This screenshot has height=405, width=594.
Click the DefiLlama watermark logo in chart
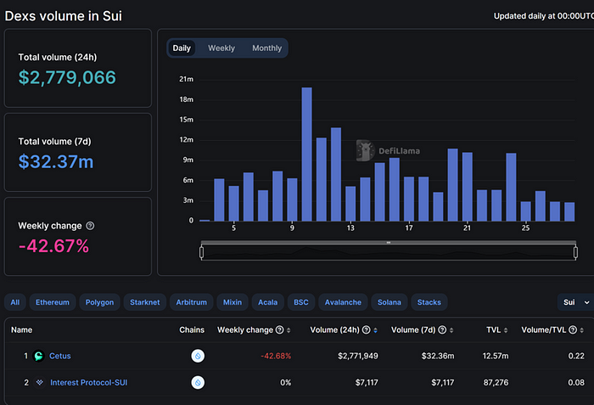point(367,150)
